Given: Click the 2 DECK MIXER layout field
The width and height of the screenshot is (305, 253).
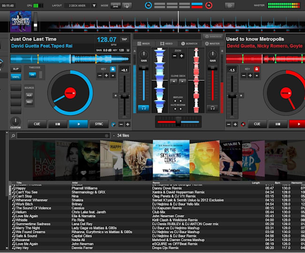Looking at the screenshot, I should coord(77,6).
